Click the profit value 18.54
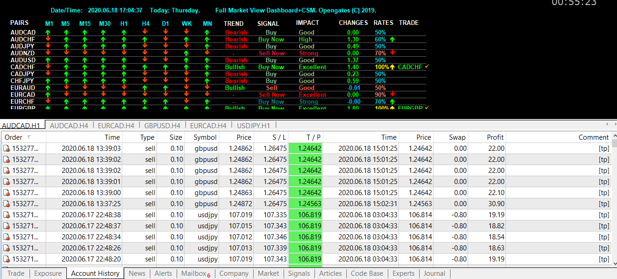617x279 pixels. tap(496, 237)
